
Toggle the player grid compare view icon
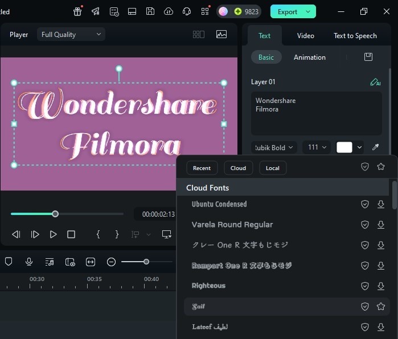pos(199,34)
